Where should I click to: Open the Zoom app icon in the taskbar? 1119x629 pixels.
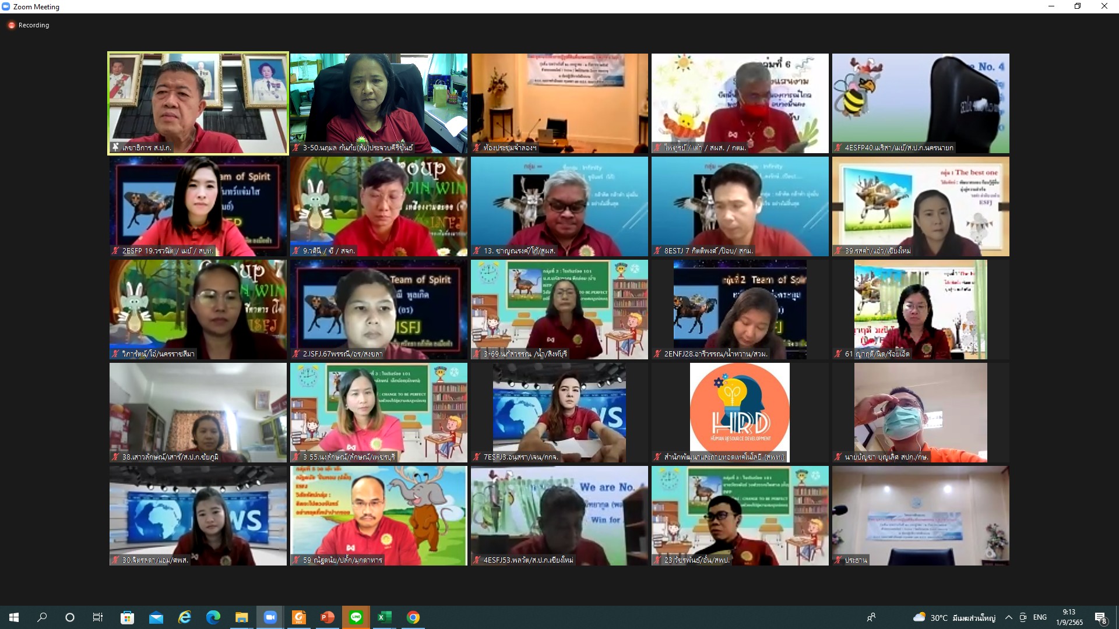tap(270, 617)
